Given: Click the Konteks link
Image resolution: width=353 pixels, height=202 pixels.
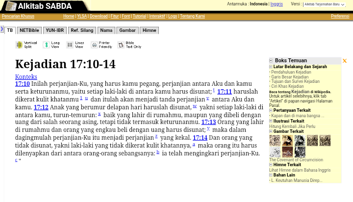Looking at the screenshot, I should [x=26, y=76].
